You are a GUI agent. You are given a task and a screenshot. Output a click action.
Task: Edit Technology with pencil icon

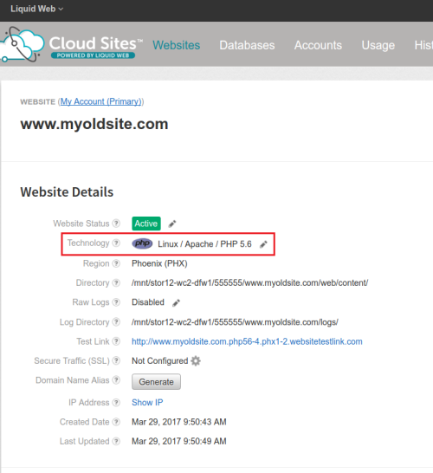[x=263, y=244]
